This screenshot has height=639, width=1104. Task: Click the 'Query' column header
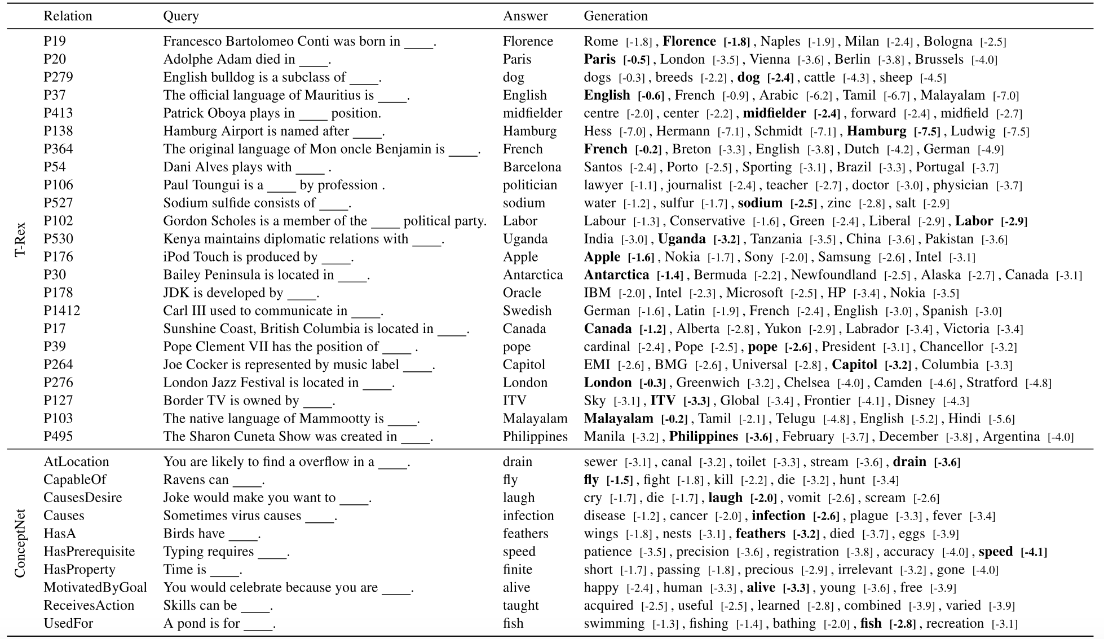(181, 16)
